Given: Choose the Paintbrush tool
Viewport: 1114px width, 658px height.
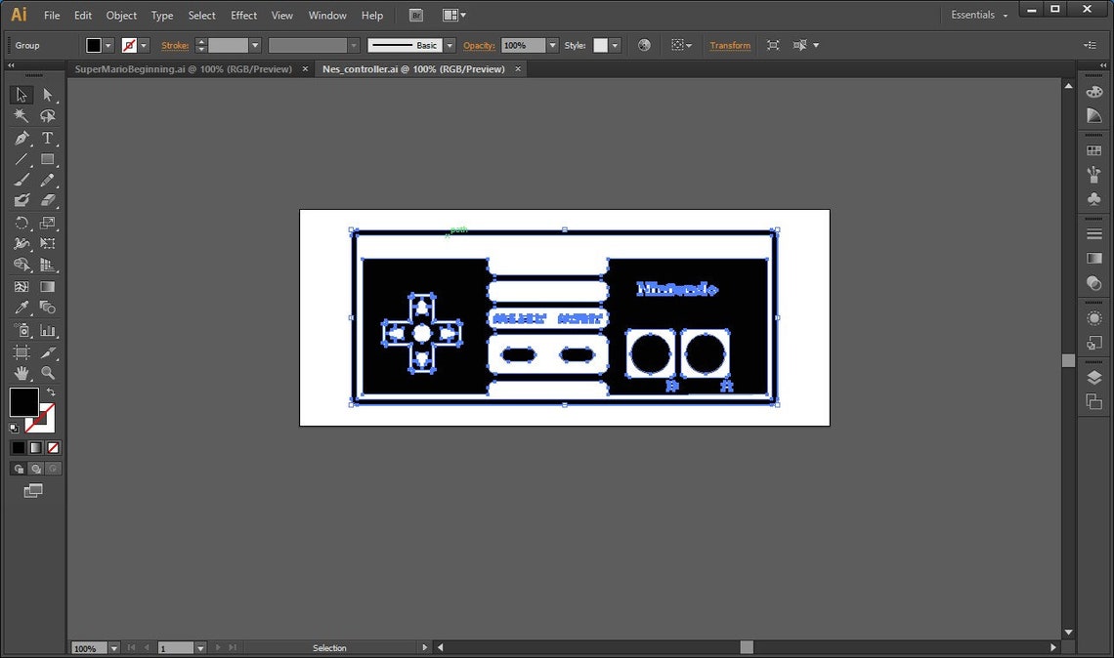Looking at the screenshot, I should [21, 181].
